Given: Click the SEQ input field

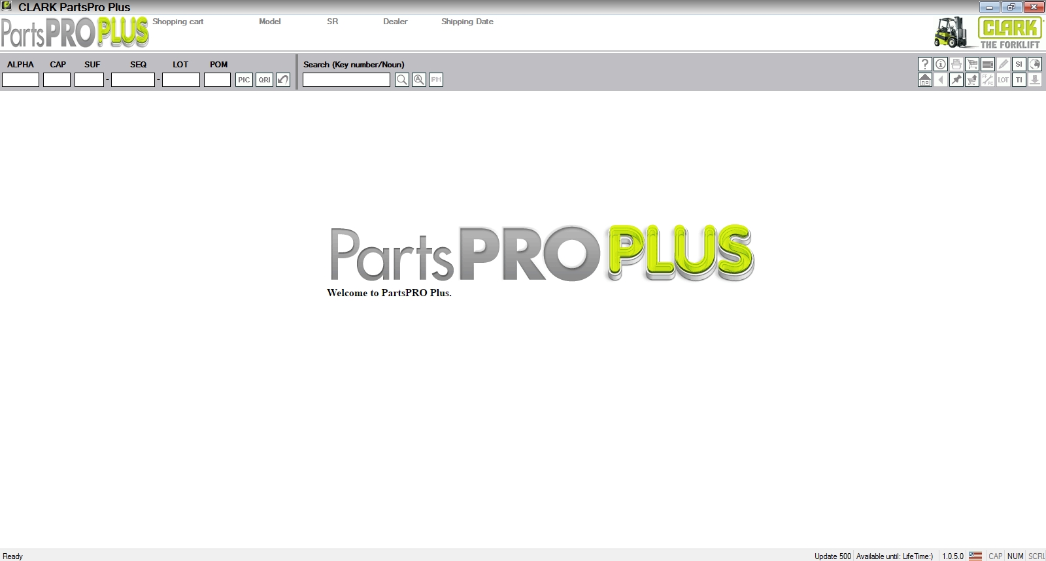Looking at the screenshot, I should (x=133, y=80).
